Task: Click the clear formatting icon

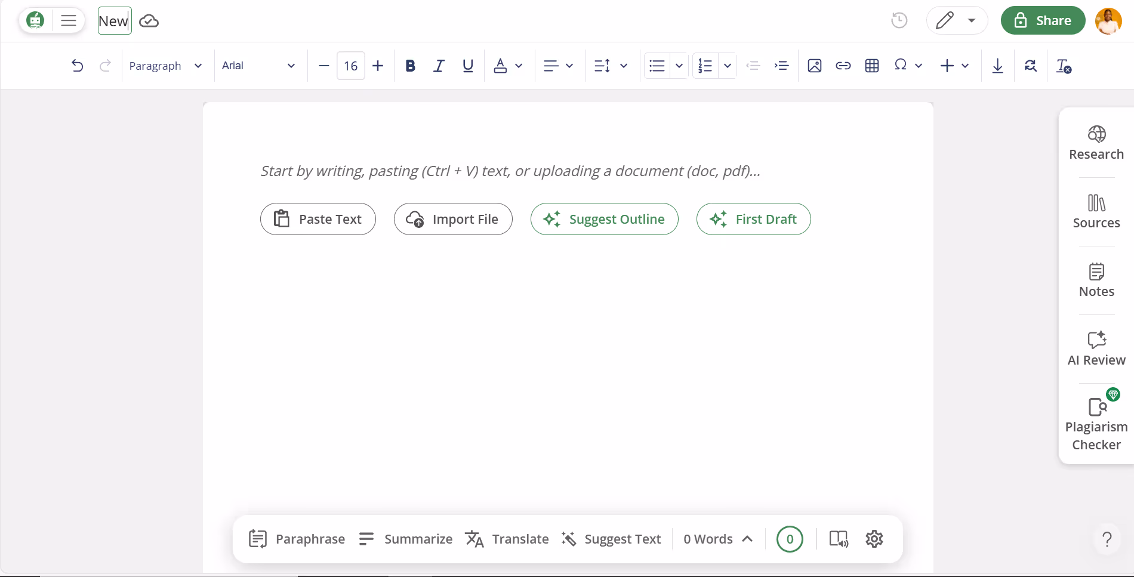Action: click(x=1064, y=66)
